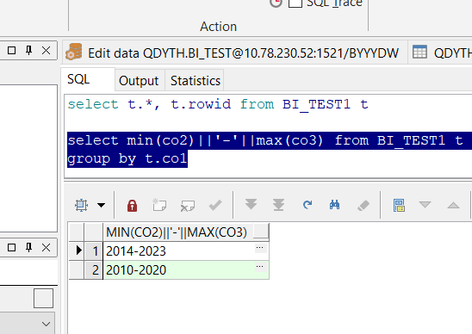The height and width of the screenshot is (334, 472).
Task: Close the lower left panel
Action: pyautogui.click(x=46, y=248)
